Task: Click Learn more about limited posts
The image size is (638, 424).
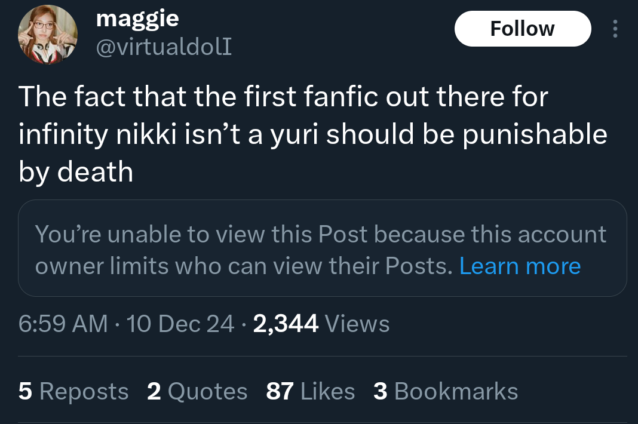Action: (x=520, y=266)
